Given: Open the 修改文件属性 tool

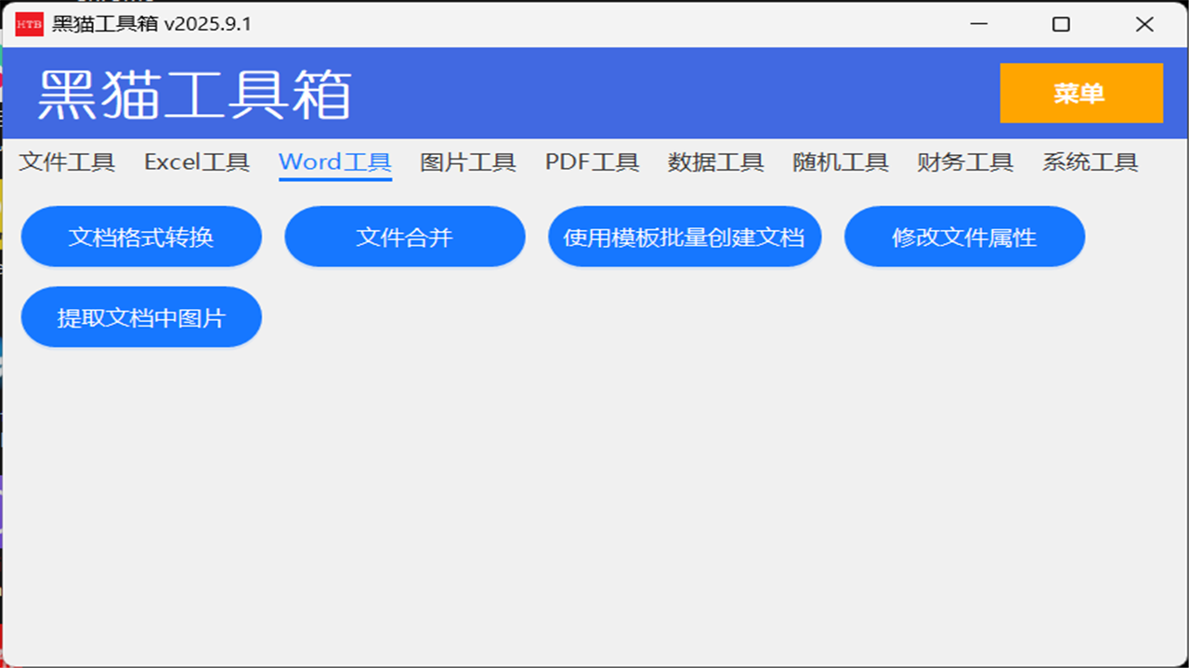Looking at the screenshot, I should point(964,237).
